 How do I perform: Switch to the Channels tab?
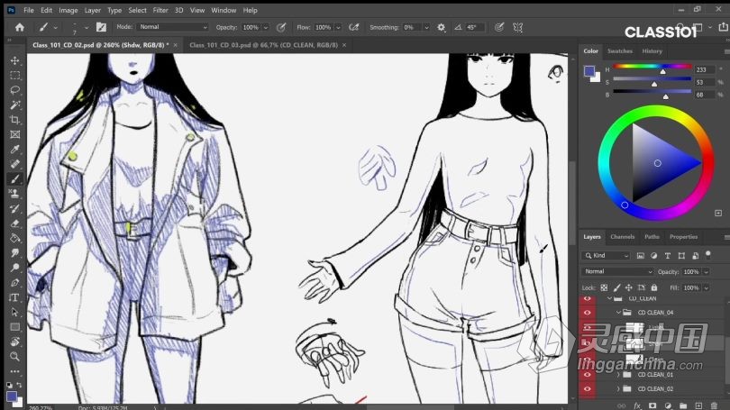(x=622, y=237)
